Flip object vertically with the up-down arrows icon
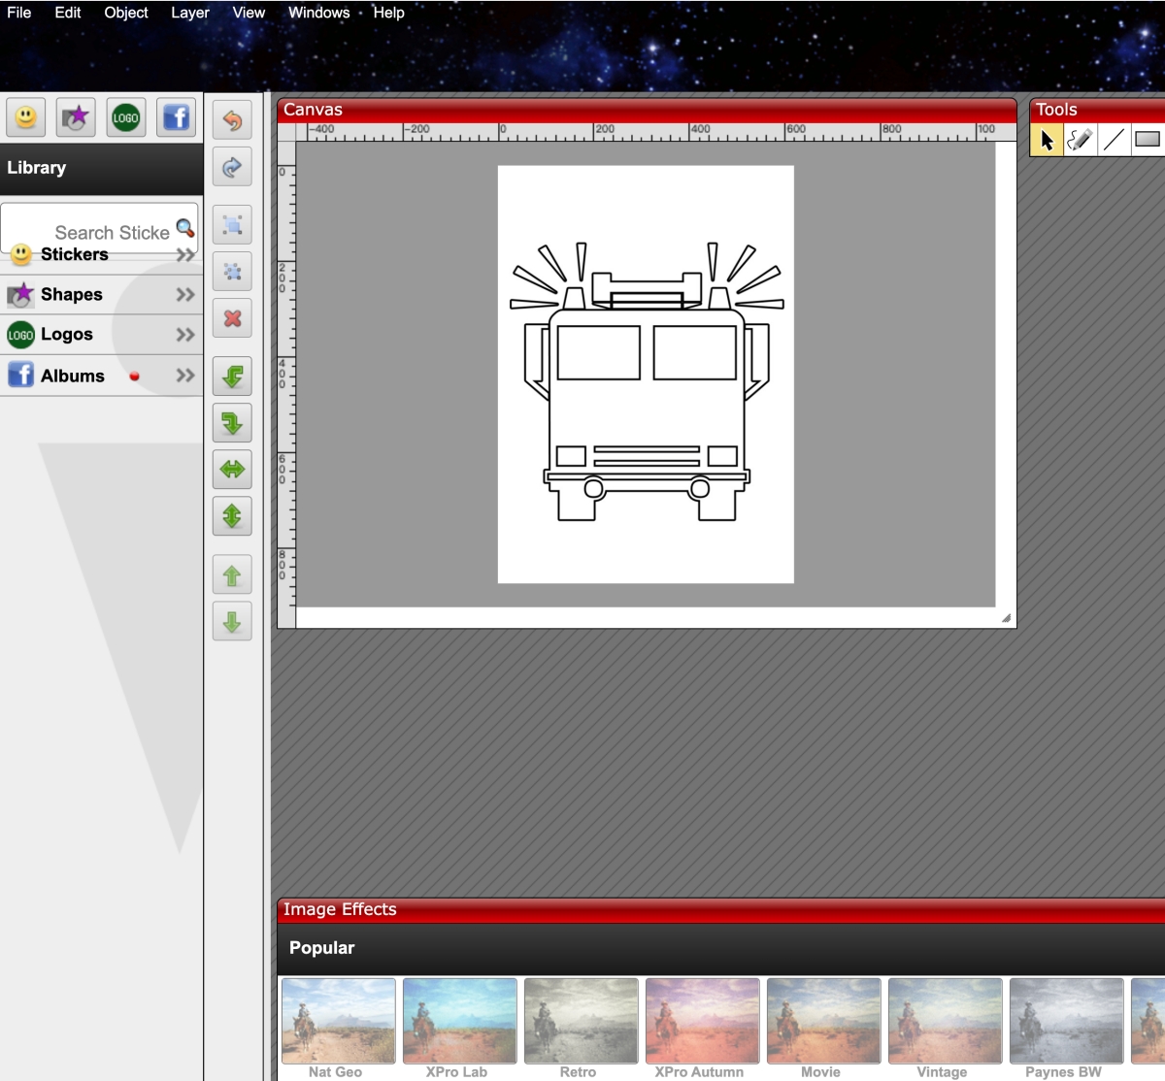This screenshot has height=1081, width=1165. (232, 516)
